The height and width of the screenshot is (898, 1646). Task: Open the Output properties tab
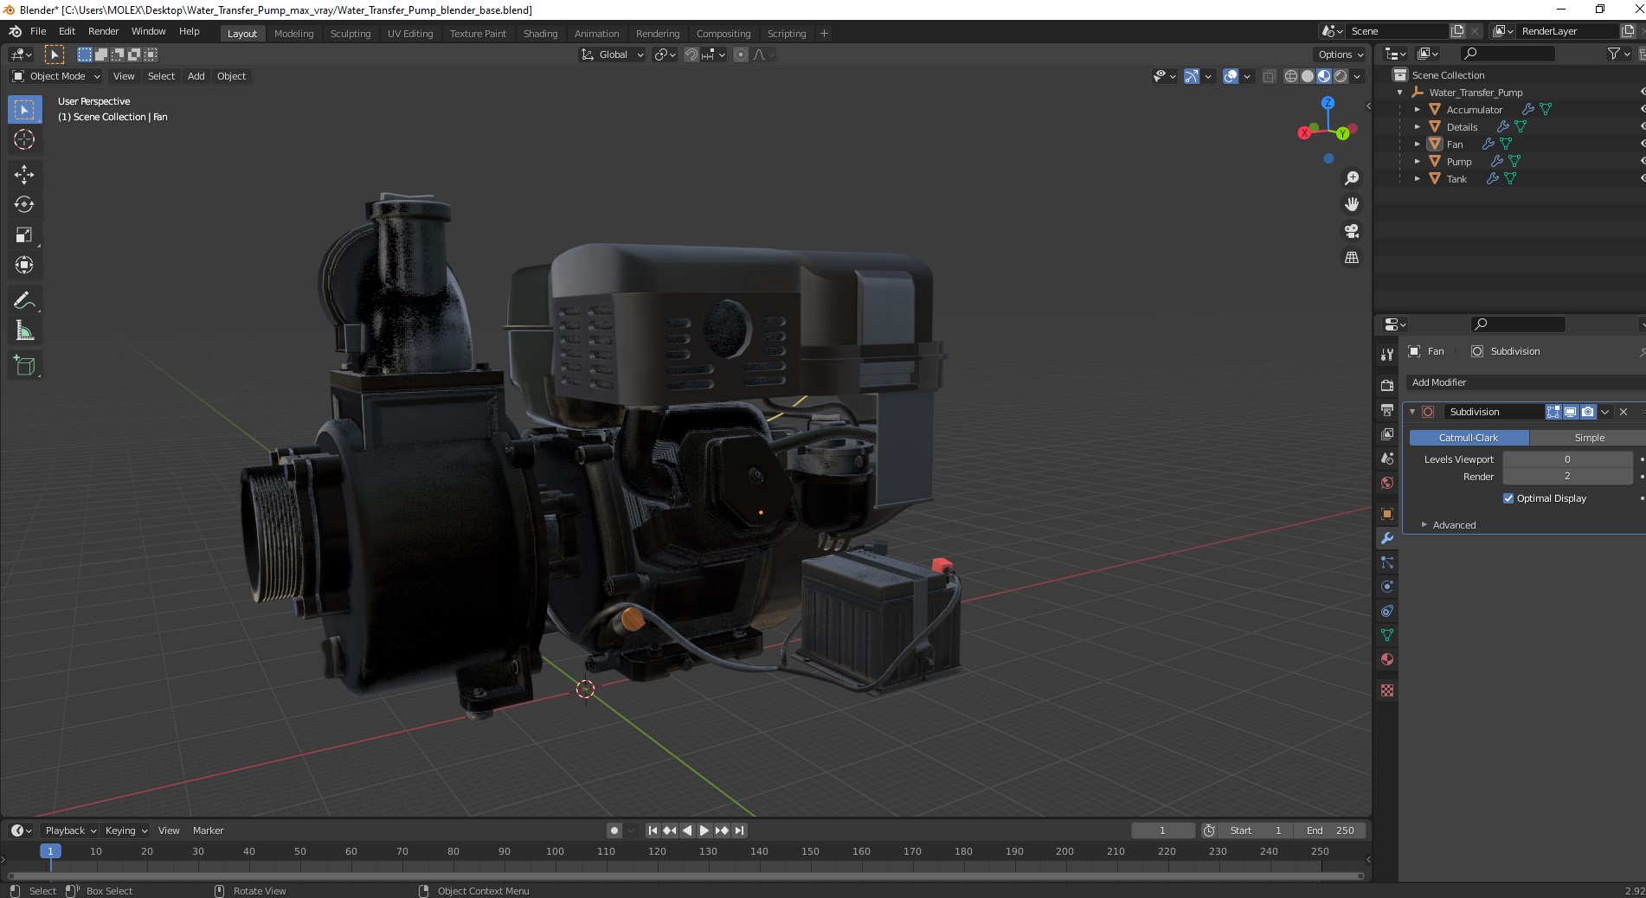click(x=1387, y=409)
